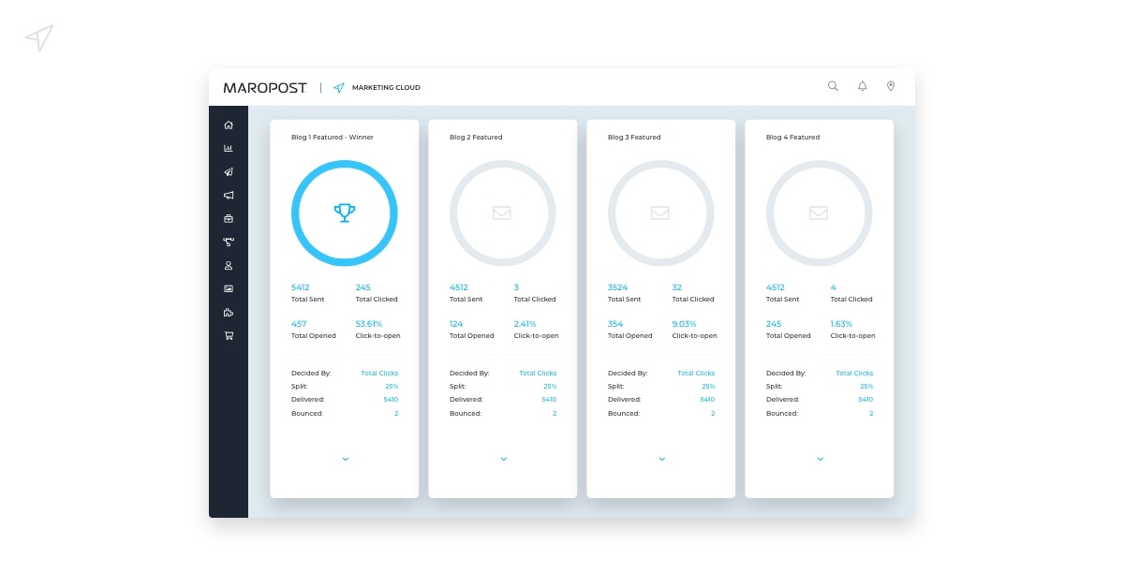Open the bar chart reports icon
This screenshot has height=588, width=1124.
tap(229, 148)
